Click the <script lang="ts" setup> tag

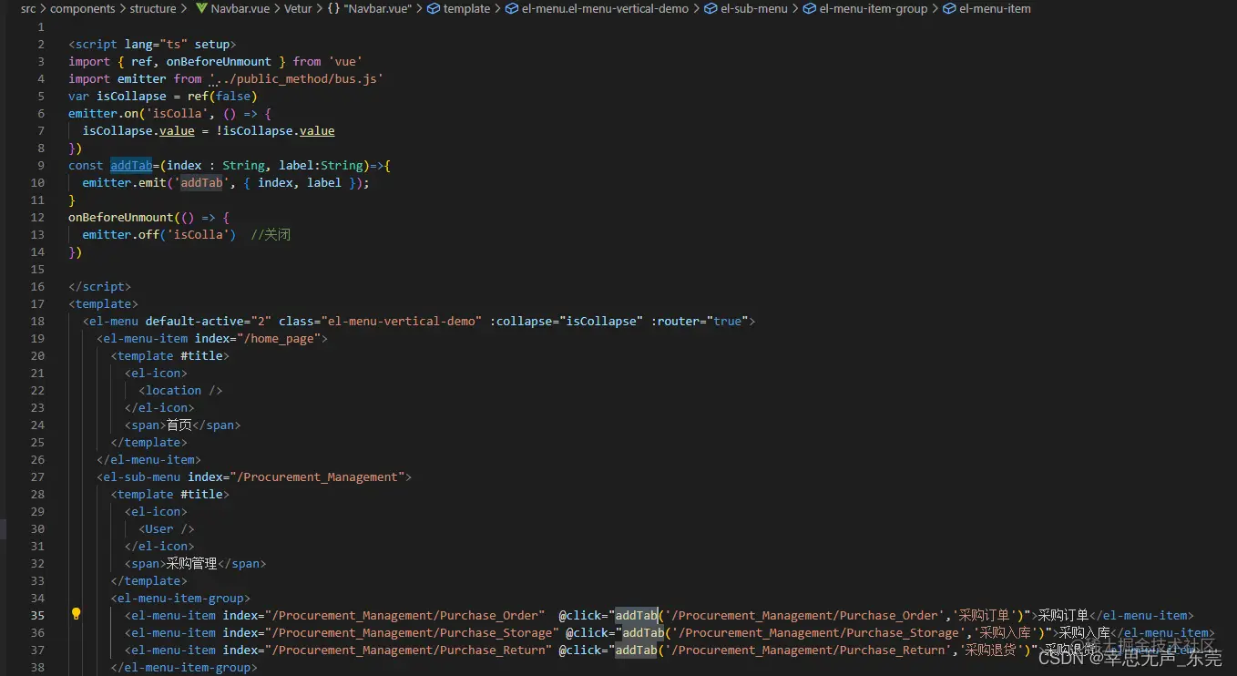152,44
